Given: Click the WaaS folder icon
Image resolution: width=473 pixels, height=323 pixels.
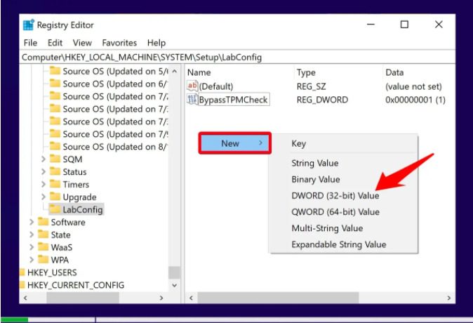Looking at the screenshot, I should [43, 247].
